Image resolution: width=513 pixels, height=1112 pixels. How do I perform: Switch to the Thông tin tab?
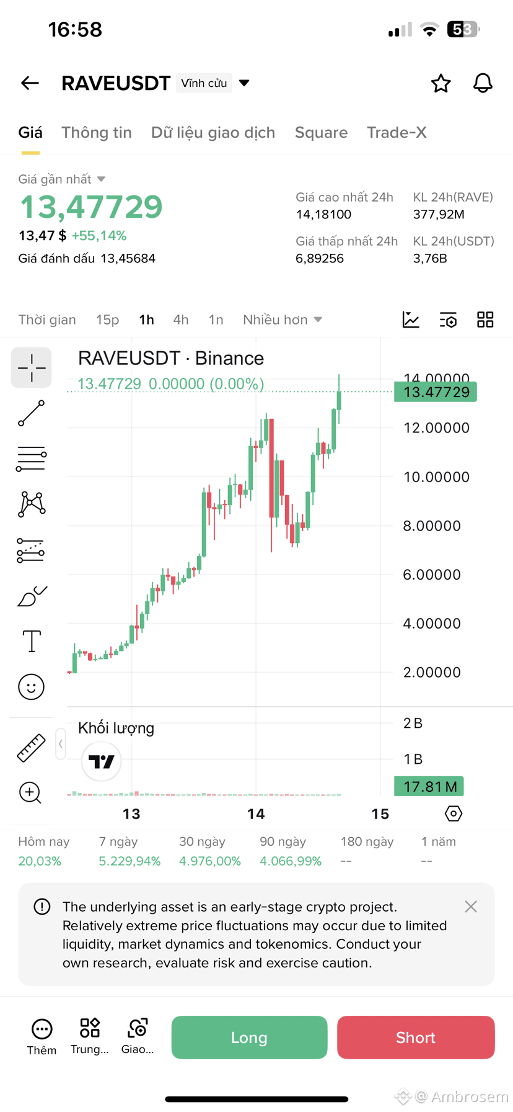tap(97, 132)
